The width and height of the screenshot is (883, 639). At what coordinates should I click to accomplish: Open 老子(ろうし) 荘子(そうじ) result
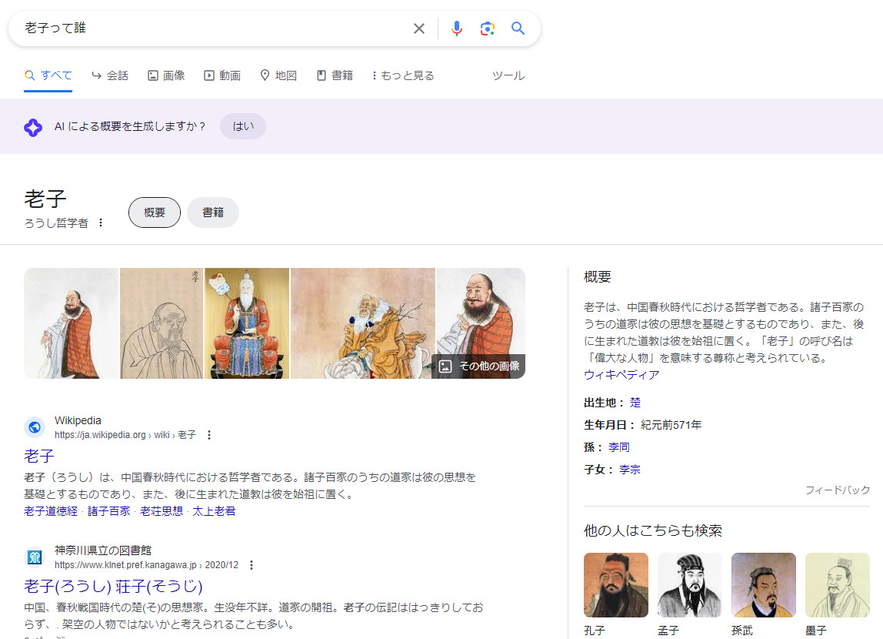coord(113,586)
